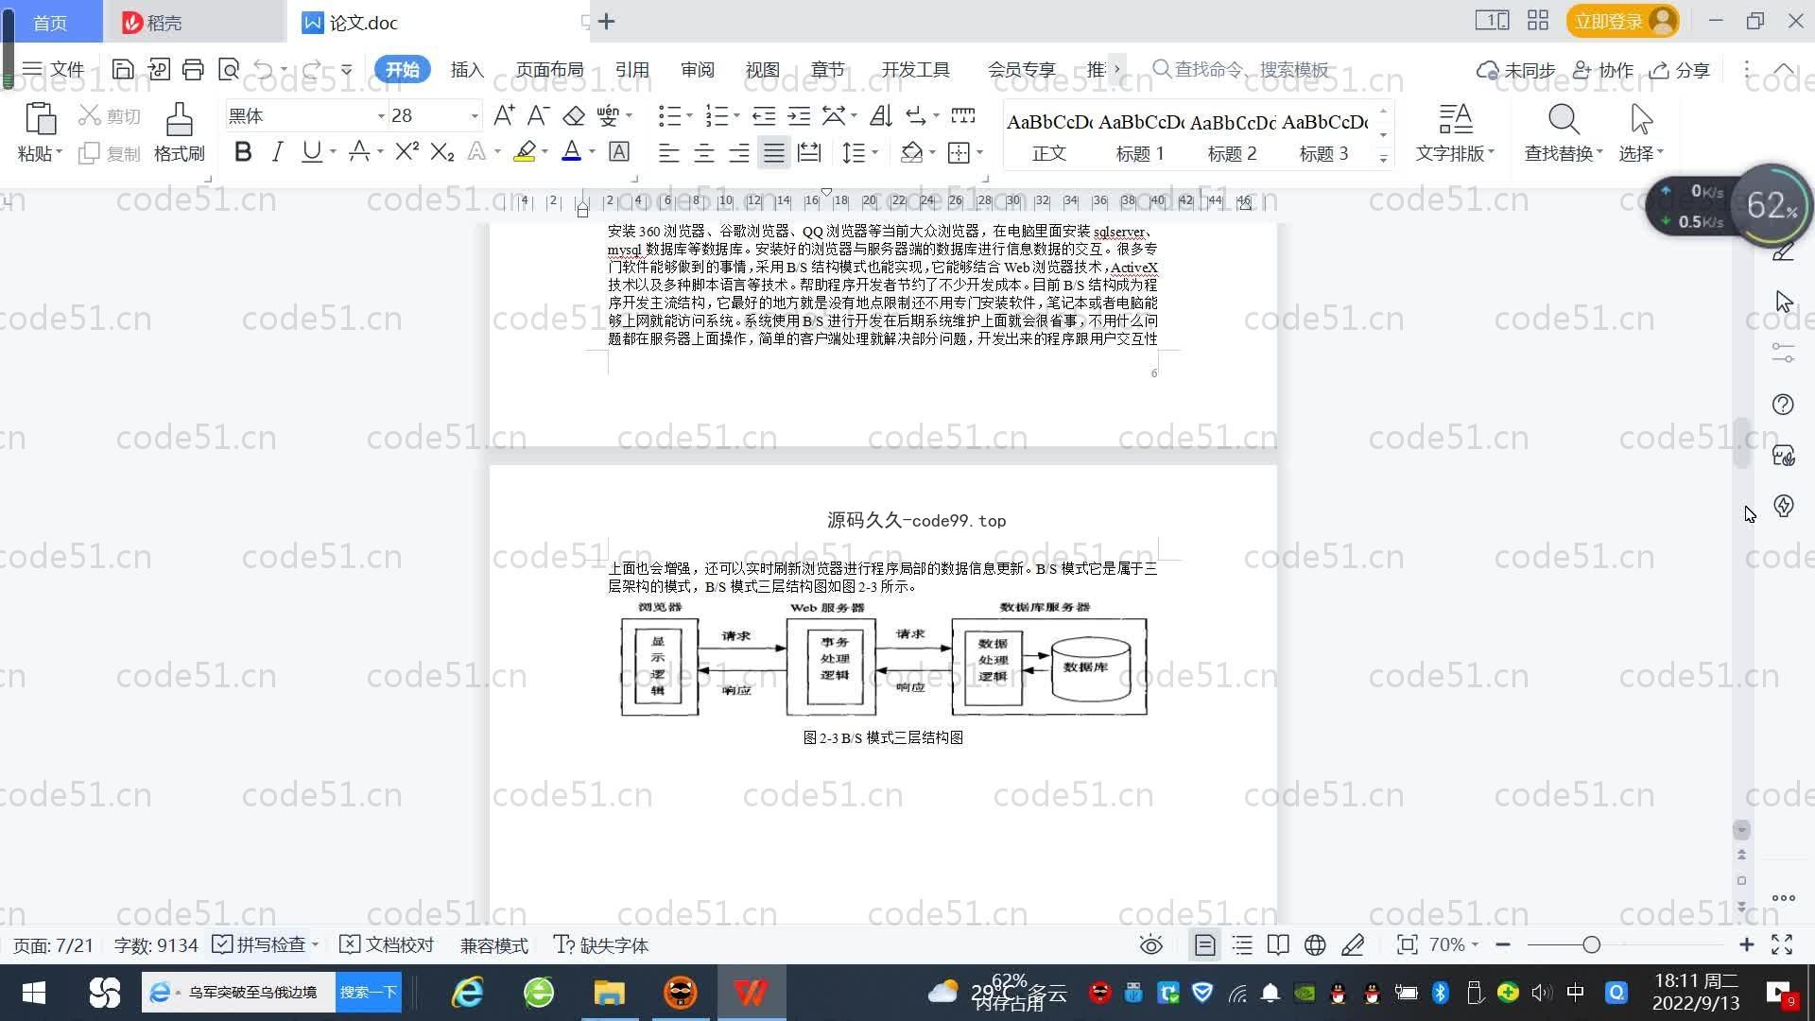Click the Print icon in quick toolbar
The image size is (1815, 1021).
(x=193, y=69)
